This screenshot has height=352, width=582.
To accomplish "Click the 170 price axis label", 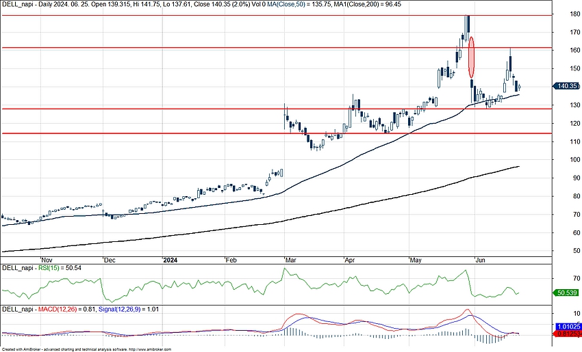I will click(576, 32).
